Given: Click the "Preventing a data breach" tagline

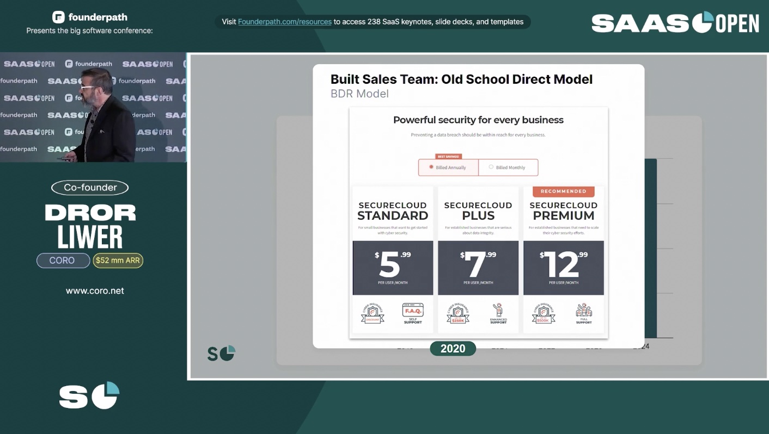Looking at the screenshot, I should click(478, 135).
